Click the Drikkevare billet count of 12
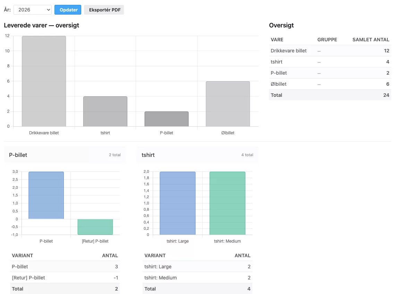 (387, 51)
